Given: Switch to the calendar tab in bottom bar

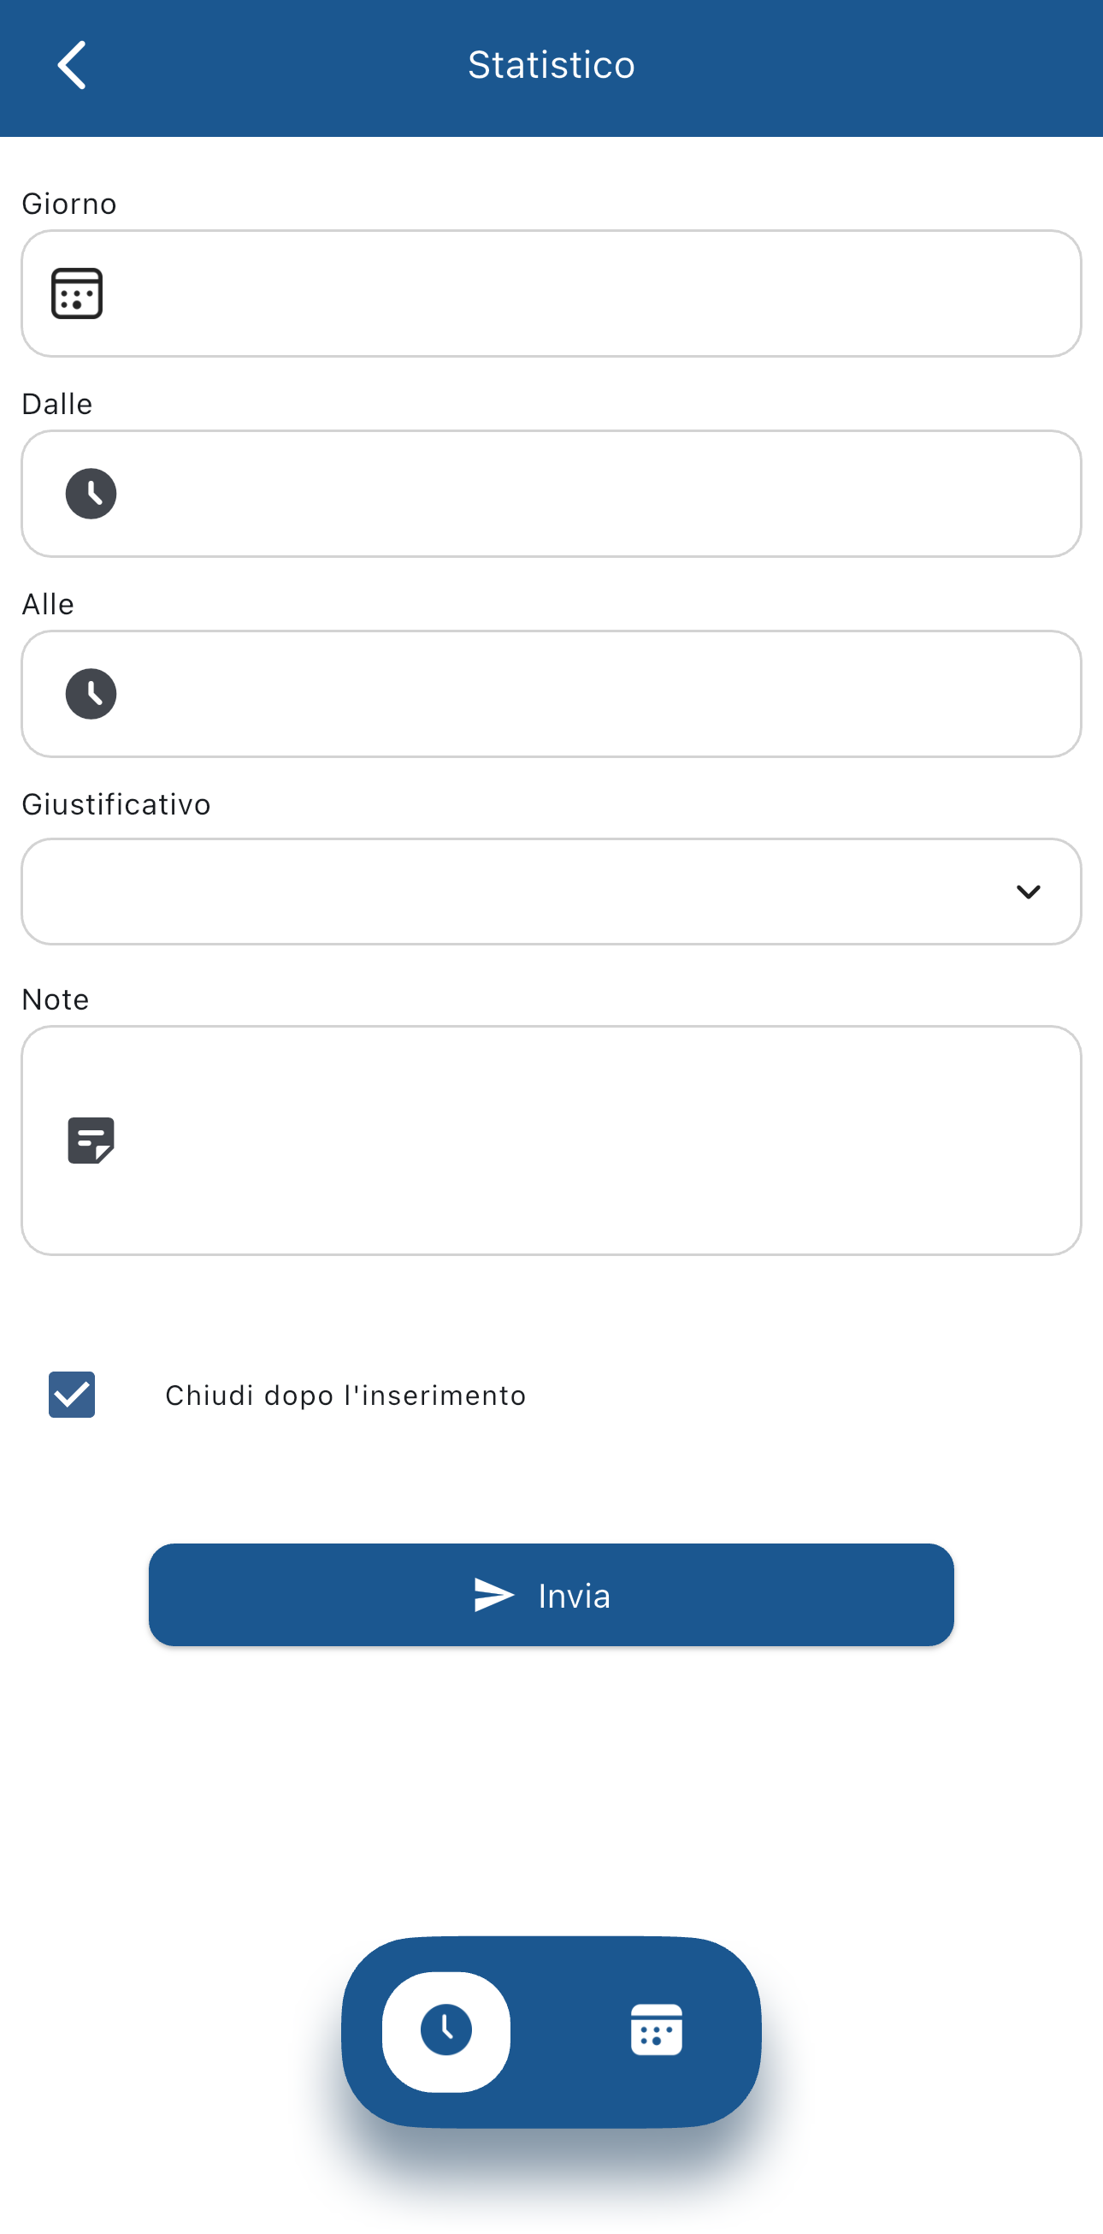Looking at the screenshot, I should click(656, 2031).
